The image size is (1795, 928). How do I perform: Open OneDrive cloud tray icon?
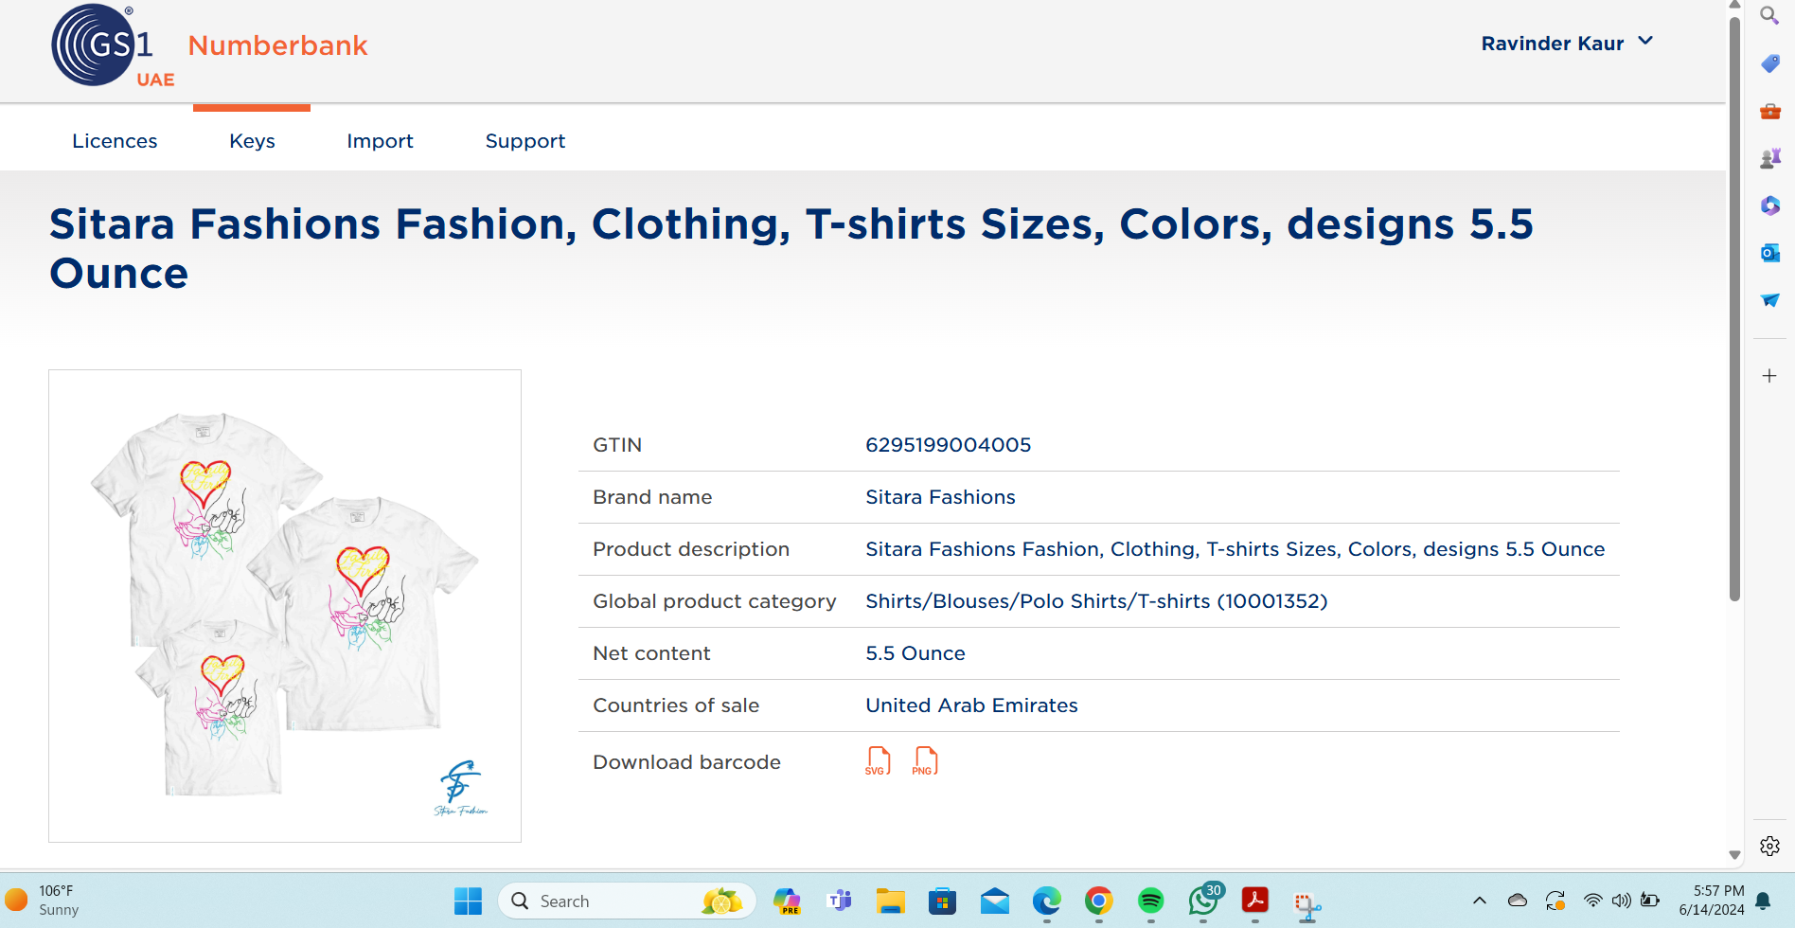coord(1518,901)
